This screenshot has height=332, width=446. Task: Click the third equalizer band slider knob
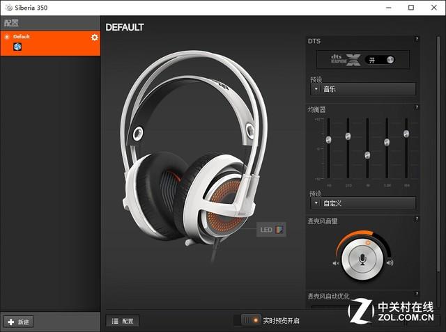(x=367, y=155)
